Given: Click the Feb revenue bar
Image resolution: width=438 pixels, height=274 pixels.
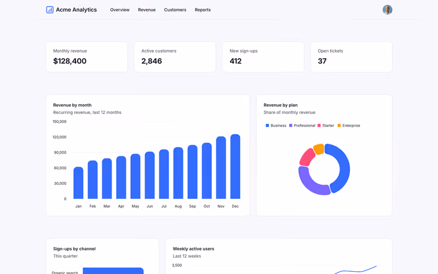Looking at the screenshot, I should [x=93, y=180].
